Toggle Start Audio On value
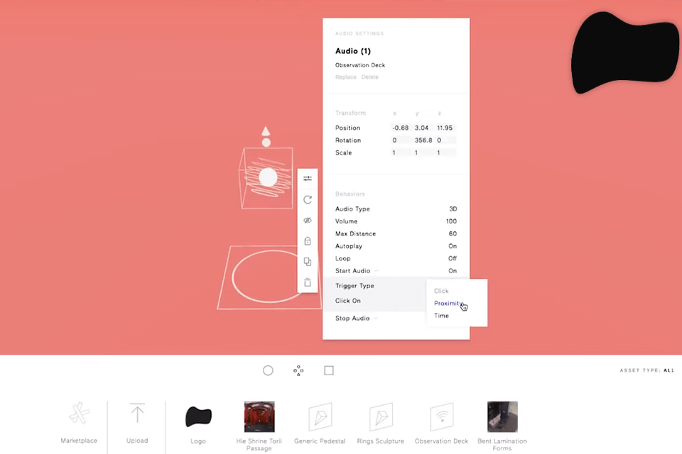The width and height of the screenshot is (682, 454). [453, 271]
